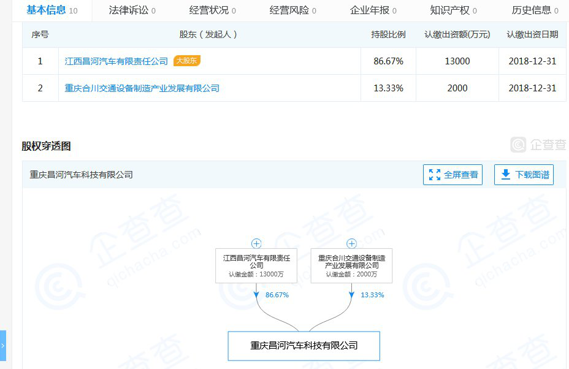This screenshot has height=369, width=569.
Task: Open 重庆合川交通设备制造产业发展有限公司 shareholder link
Action: tap(142, 88)
